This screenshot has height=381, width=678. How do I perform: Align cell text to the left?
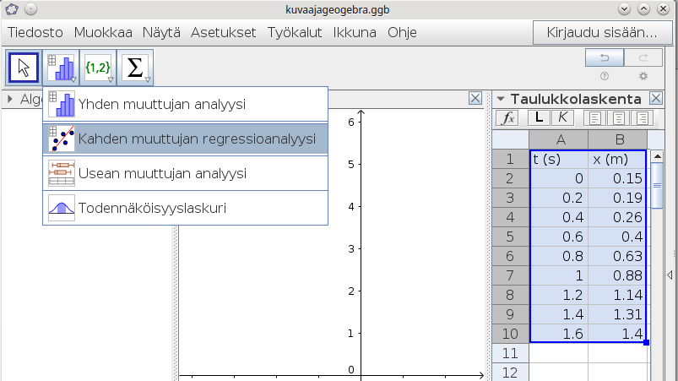click(x=595, y=117)
